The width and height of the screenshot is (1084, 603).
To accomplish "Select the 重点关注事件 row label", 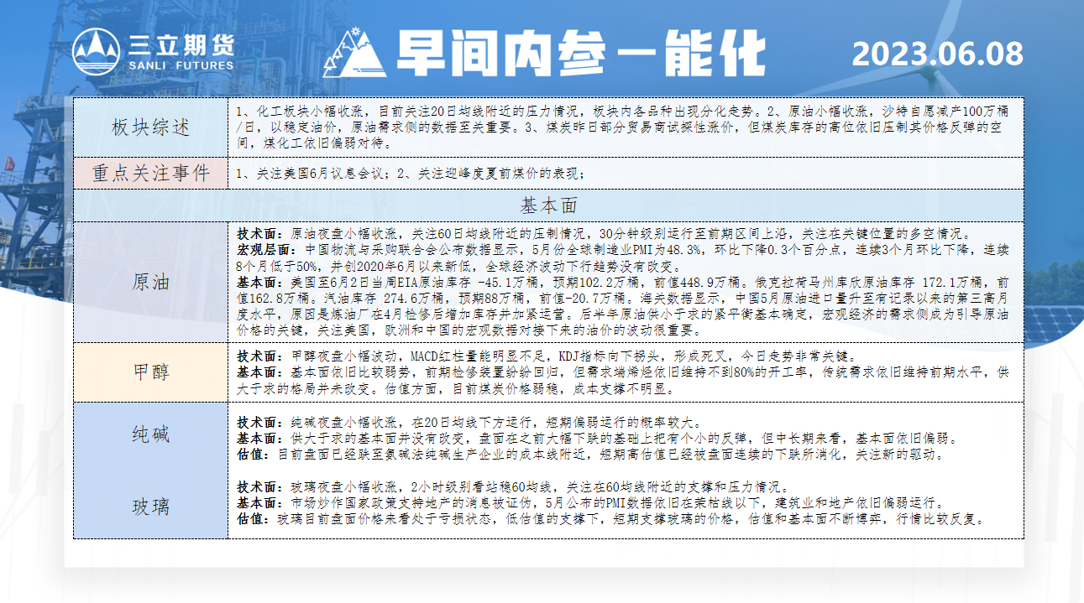I will (150, 174).
